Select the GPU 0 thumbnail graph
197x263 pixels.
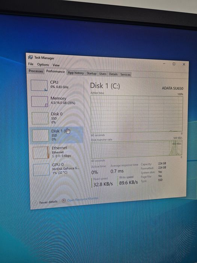pyautogui.click(x=41, y=170)
